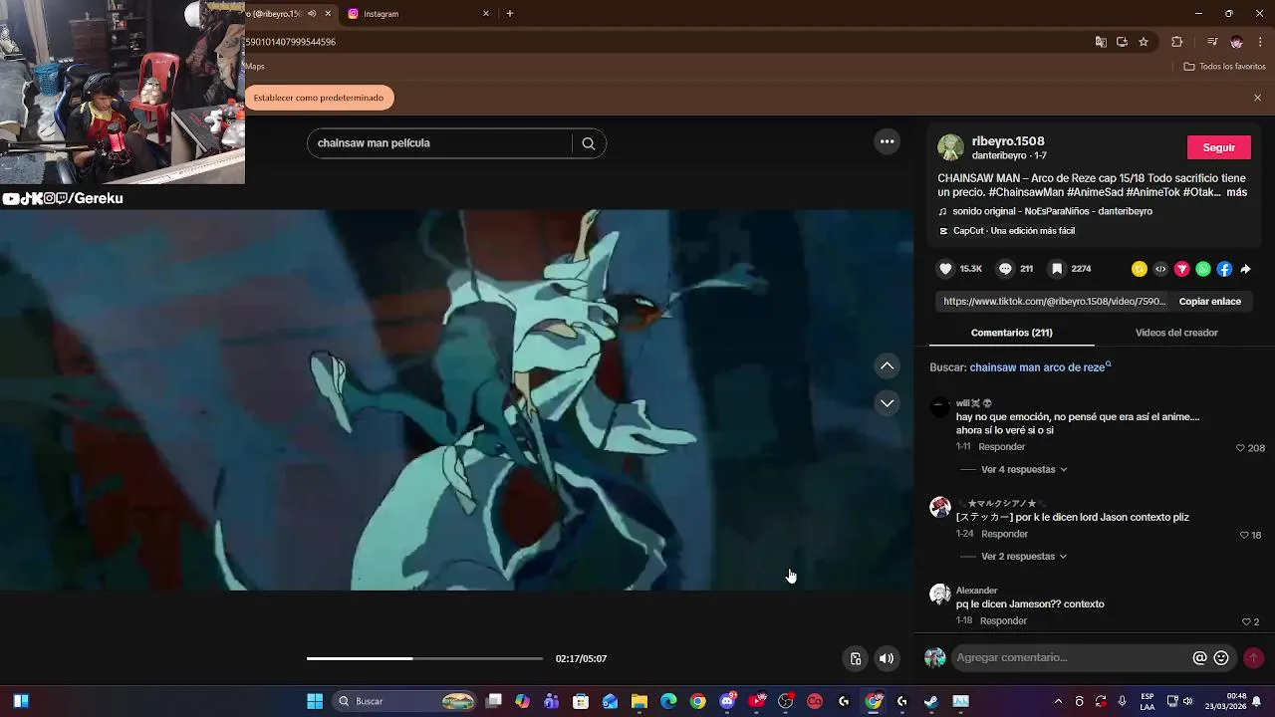Open comments via the speech bubble icon
Image resolution: width=1275 pixels, height=717 pixels.
(x=1005, y=269)
